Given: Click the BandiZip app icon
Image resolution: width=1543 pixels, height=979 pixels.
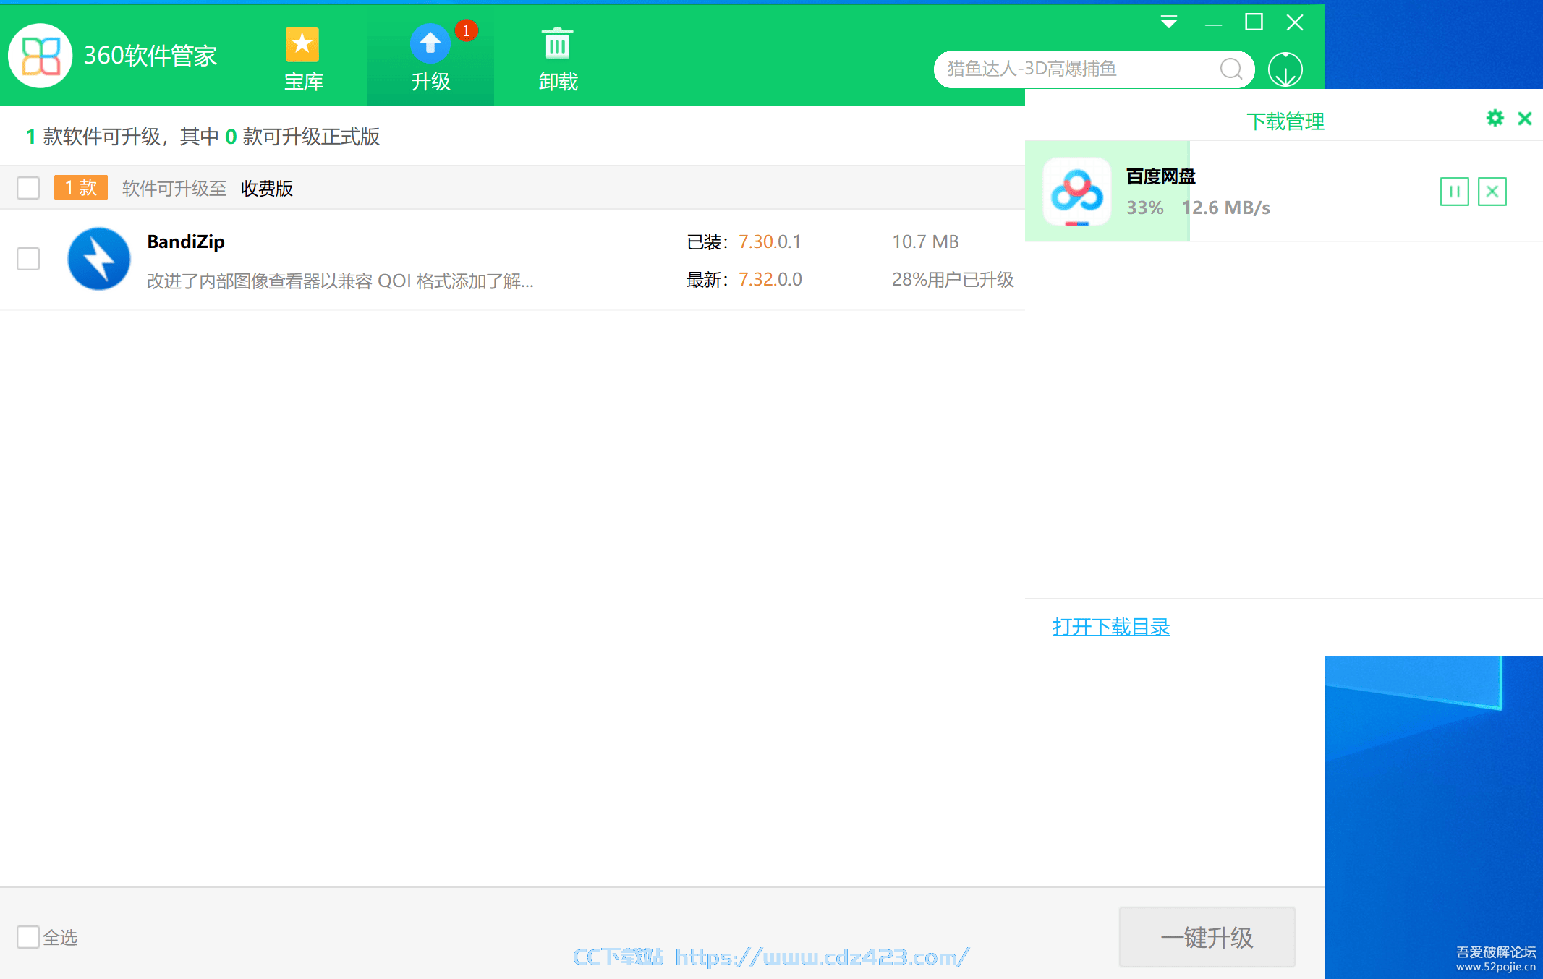Looking at the screenshot, I should (99, 259).
